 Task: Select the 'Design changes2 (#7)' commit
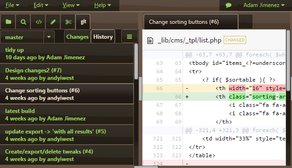tap(66, 74)
